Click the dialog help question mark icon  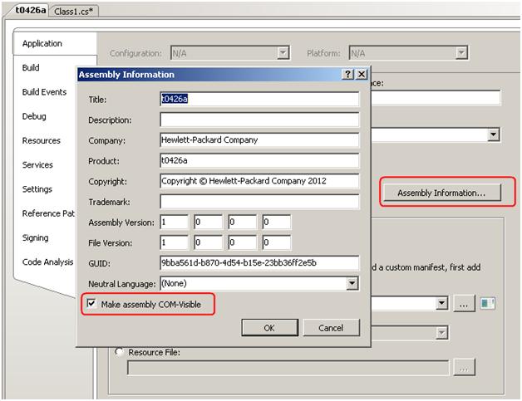tap(347, 75)
